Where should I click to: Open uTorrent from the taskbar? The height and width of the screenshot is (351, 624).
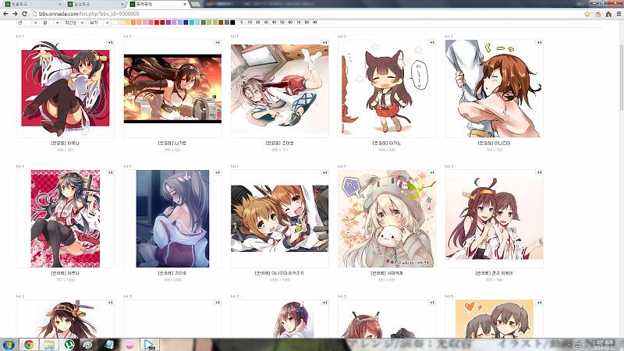69,344
